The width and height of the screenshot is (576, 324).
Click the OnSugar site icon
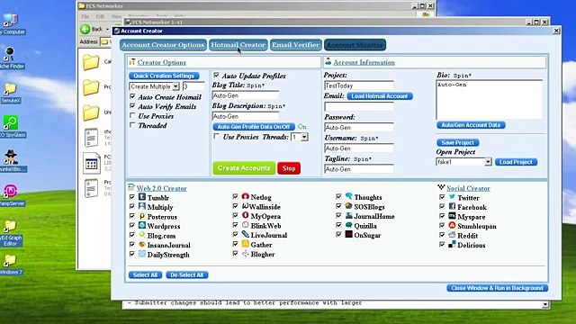tap(349, 234)
